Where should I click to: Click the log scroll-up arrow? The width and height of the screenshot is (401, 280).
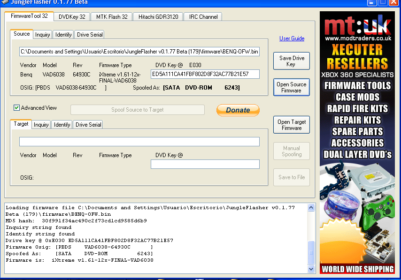click(311, 207)
